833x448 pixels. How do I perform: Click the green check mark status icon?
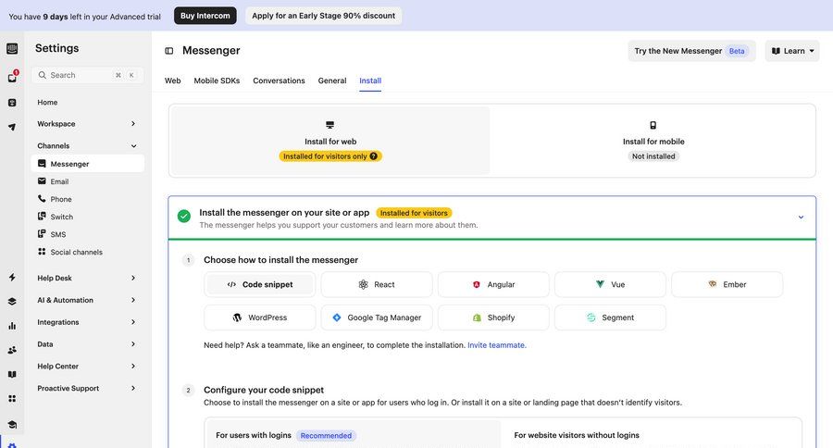(x=184, y=217)
